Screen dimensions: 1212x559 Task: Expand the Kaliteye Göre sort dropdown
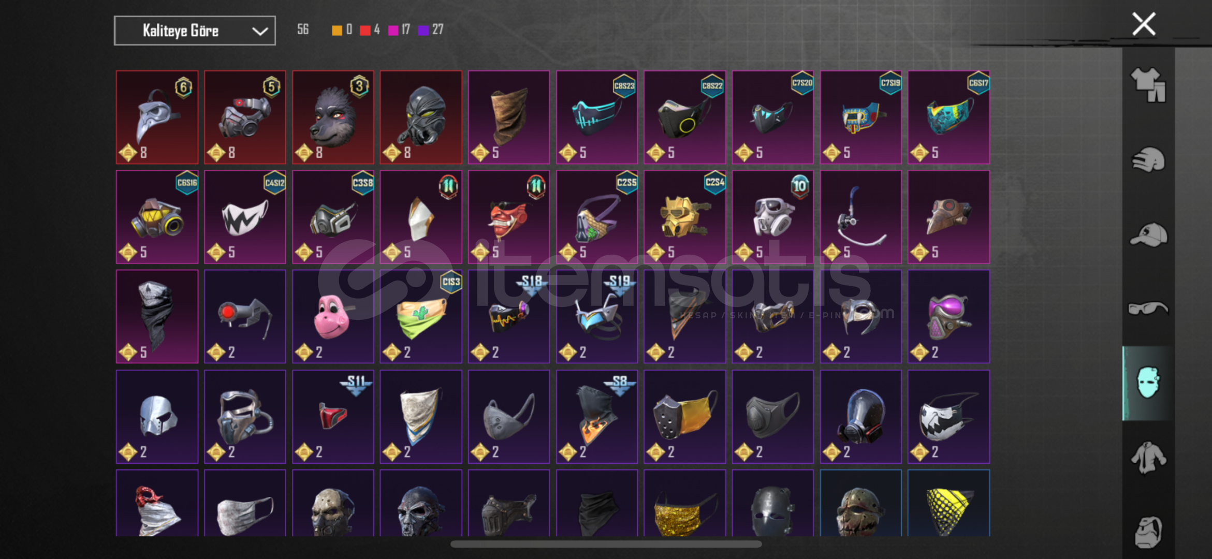click(x=195, y=31)
